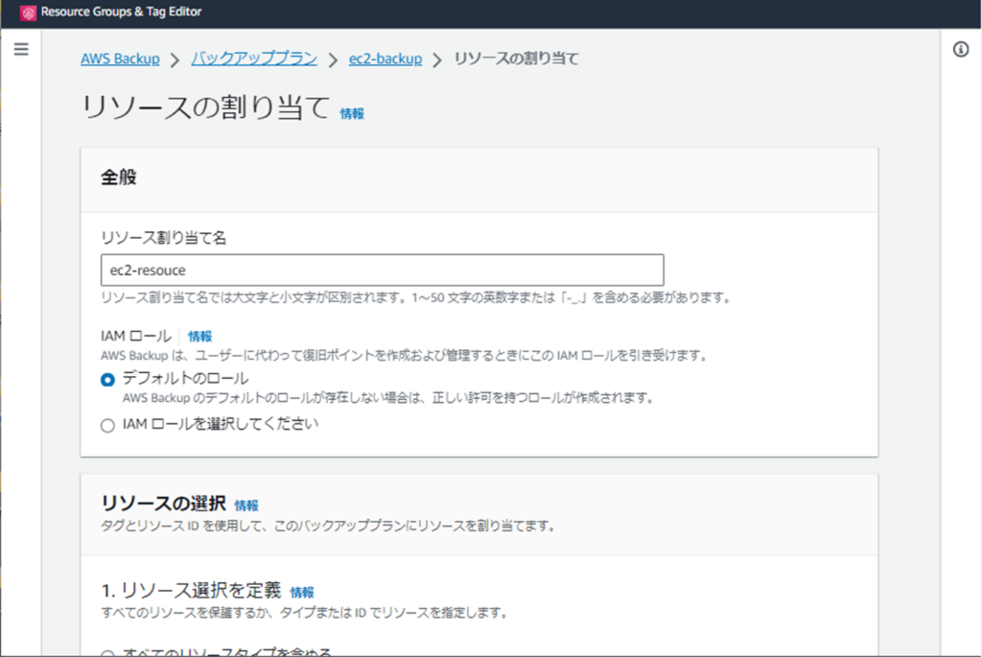Open the バックアッププラン breadcrumb link
Image resolution: width=982 pixels, height=657 pixels.
tap(254, 59)
